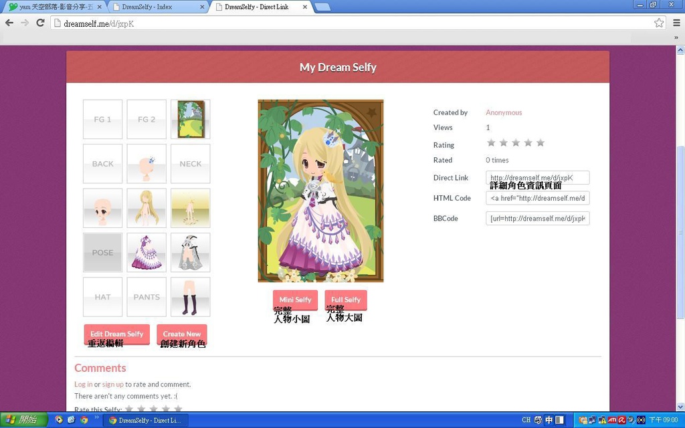Click the My Dream Selfy heading
The image size is (685, 428).
(338, 68)
